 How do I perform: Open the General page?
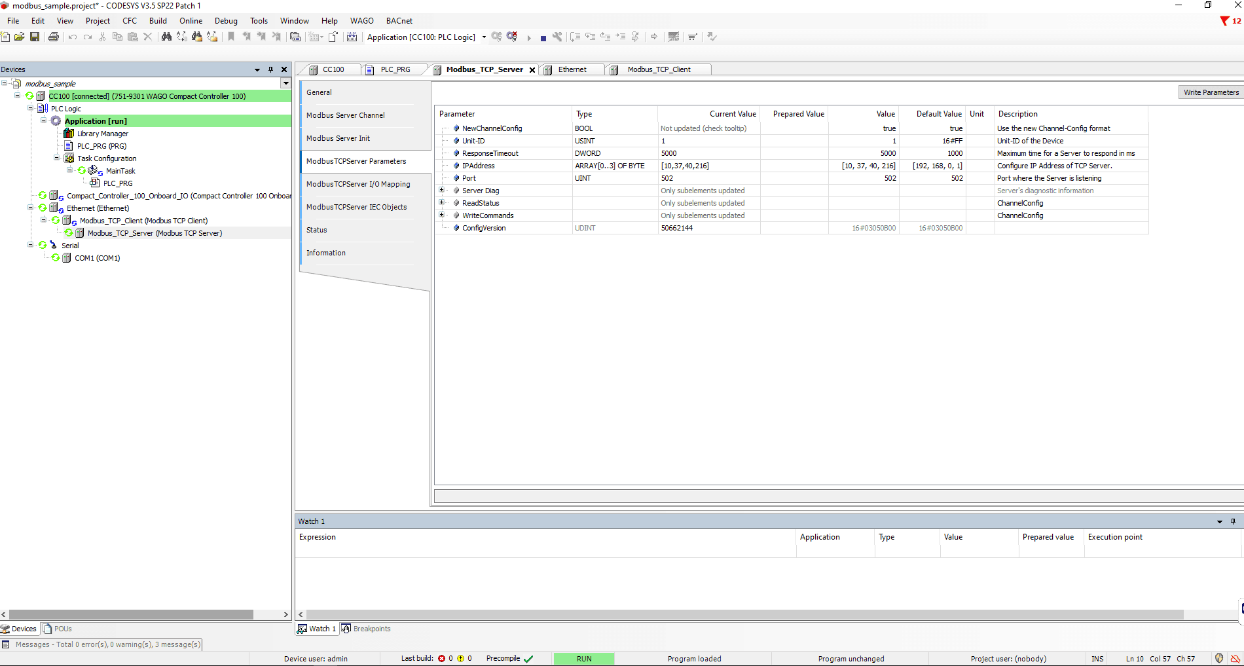coord(319,92)
